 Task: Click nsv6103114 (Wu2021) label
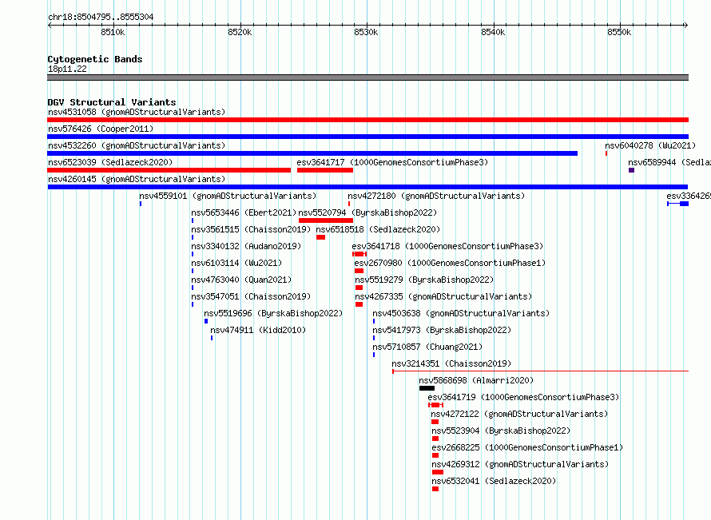point(236,263)
